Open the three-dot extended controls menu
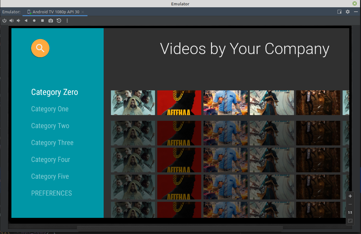Viewport: 361px width, 234px height. coord(67,21)
